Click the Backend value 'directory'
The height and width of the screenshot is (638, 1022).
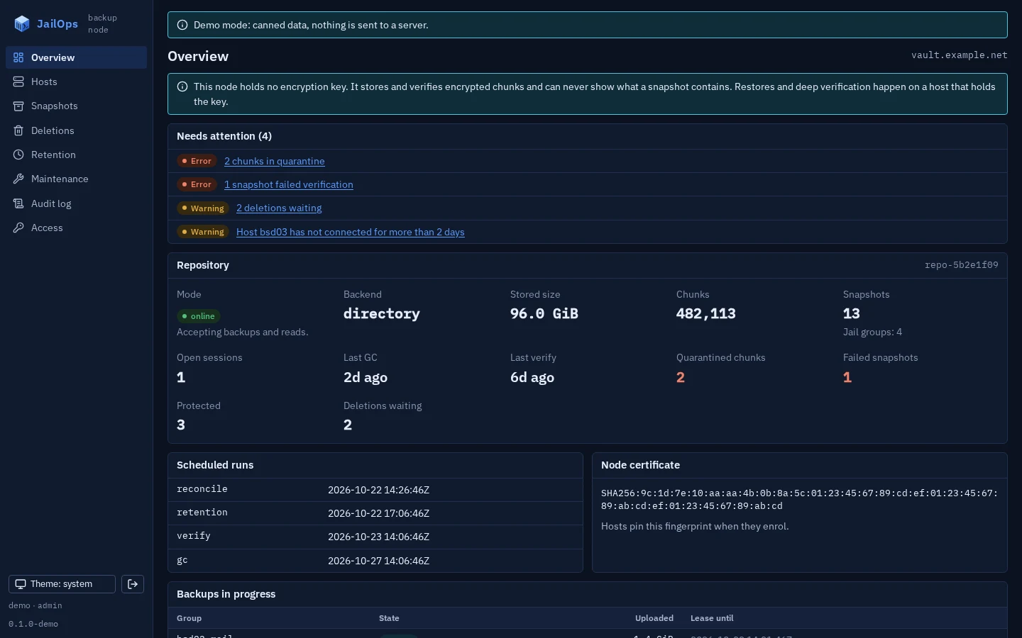[382, 313]
